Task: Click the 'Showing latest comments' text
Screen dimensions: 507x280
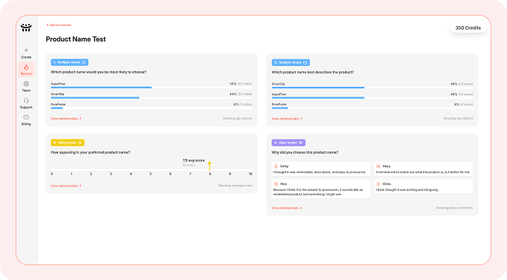Action: [x=454, y=208]
